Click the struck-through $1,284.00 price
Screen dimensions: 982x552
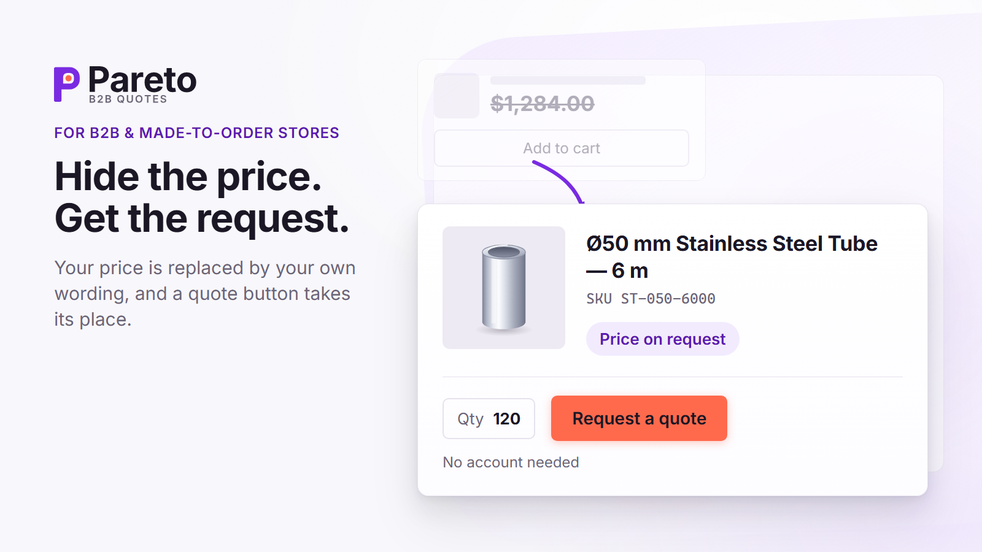(543, 104)
